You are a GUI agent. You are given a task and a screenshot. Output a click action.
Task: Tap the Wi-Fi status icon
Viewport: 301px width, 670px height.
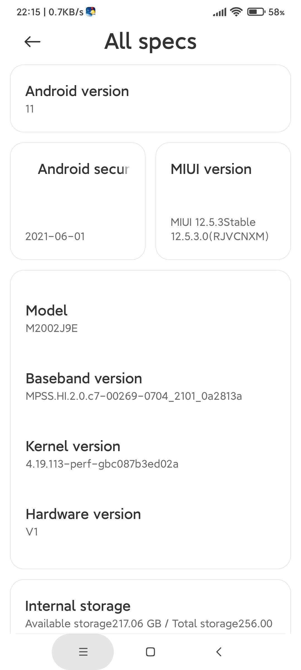coord(236,12)
